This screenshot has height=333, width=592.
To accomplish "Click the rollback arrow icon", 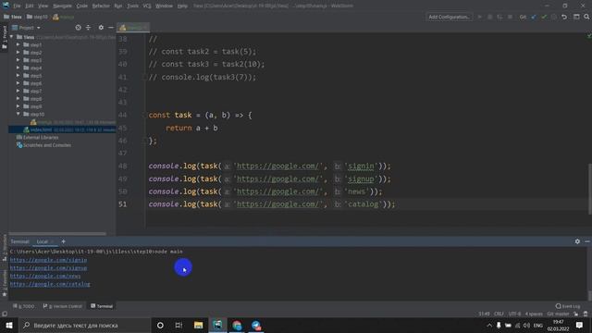I will pyautogui.click(x=564, y=17).
